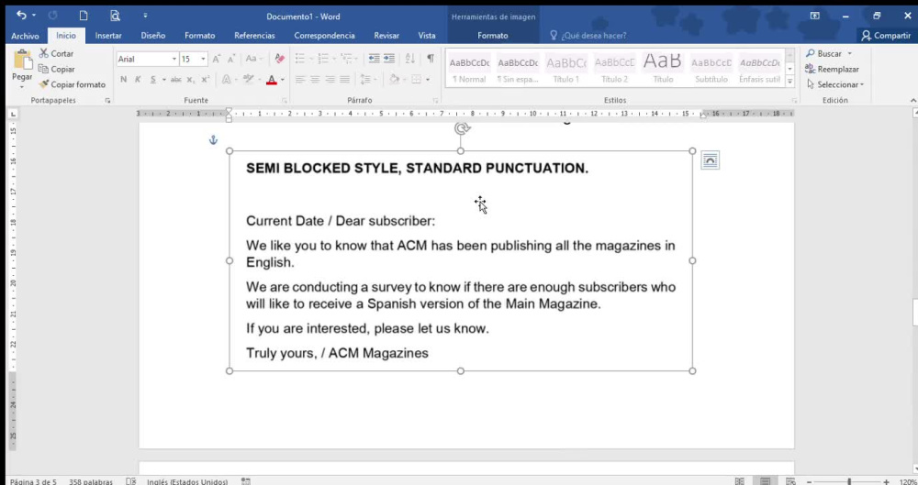Open layout options next to the text box
918x485 pixels.
point(711,160)
